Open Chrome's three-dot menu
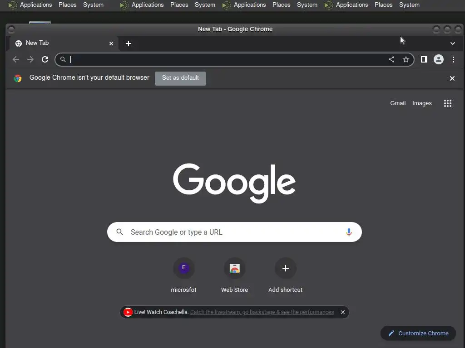This screenshot has height=348, width=465. (x=454, y=59)
